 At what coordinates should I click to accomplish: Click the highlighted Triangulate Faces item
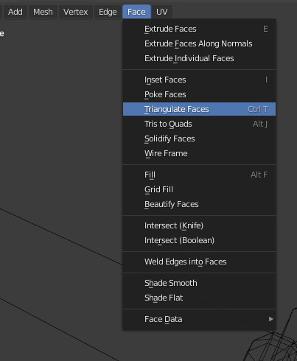click(x=199, y=109)
